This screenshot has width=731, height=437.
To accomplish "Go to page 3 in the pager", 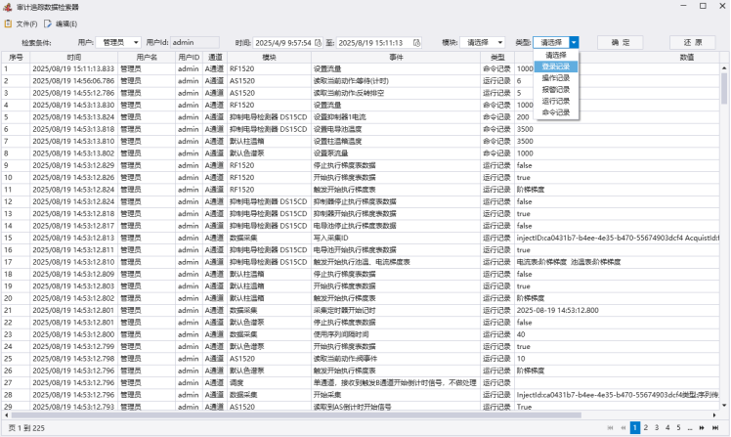I will 656,427.
